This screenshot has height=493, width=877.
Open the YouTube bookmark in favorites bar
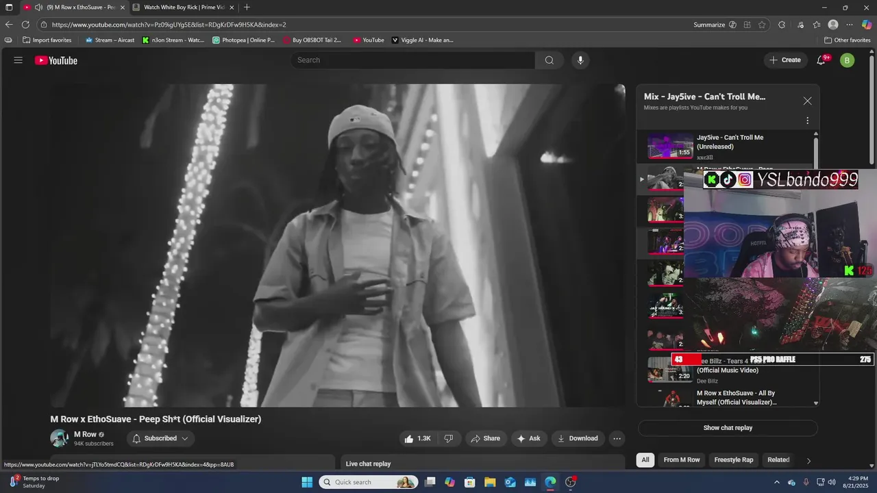click(369, 40)
